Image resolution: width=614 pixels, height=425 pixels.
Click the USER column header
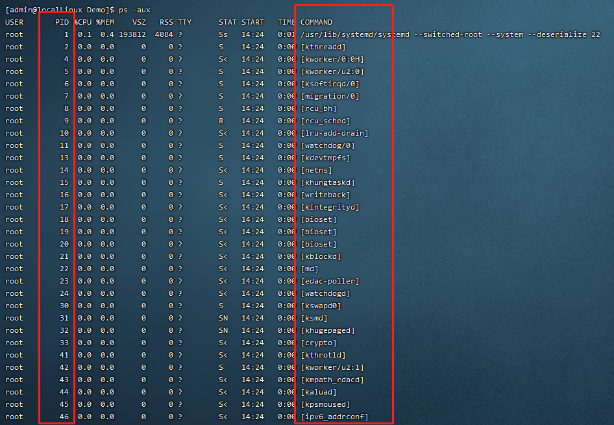tap(14, 21)
